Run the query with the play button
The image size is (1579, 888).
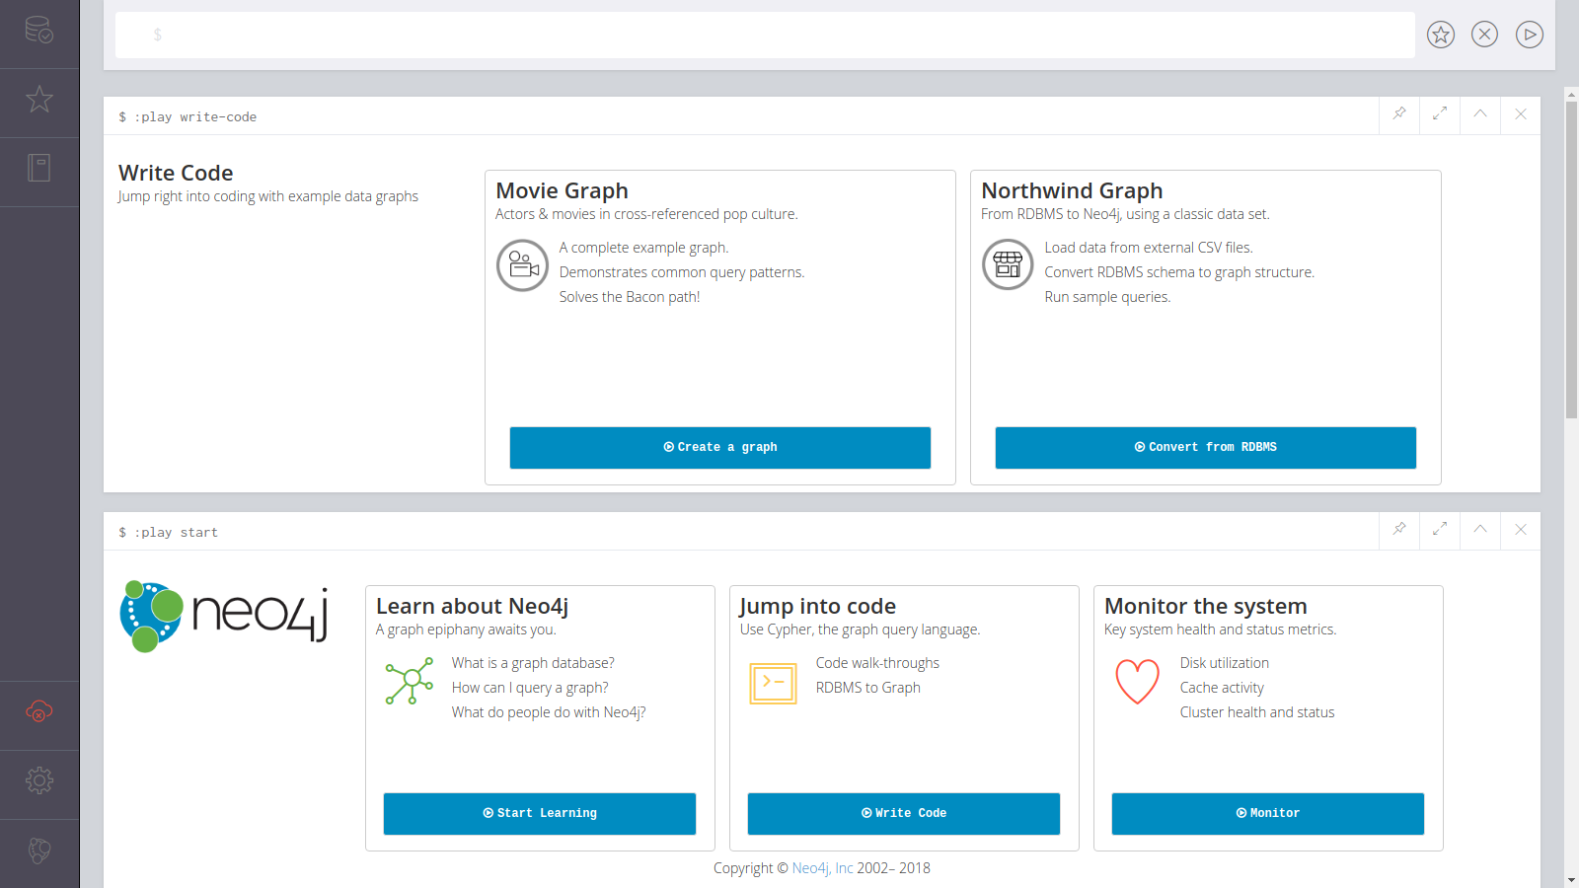pos(1529,35)
